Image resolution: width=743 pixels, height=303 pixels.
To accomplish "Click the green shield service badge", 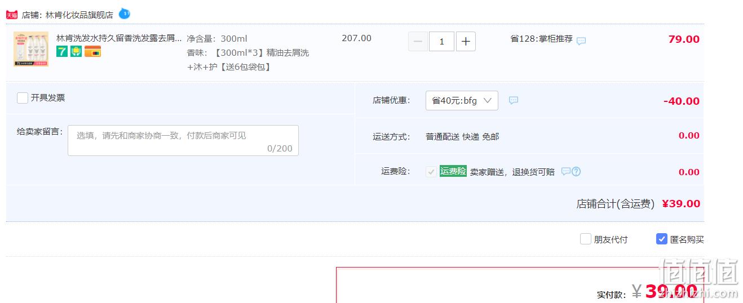I will [x=76, y=52].
